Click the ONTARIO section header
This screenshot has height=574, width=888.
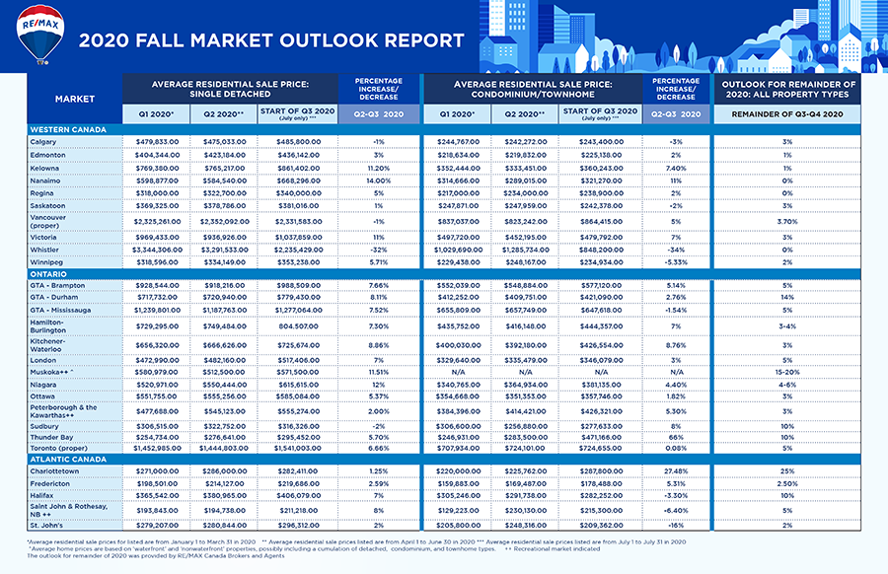point(48,274)
